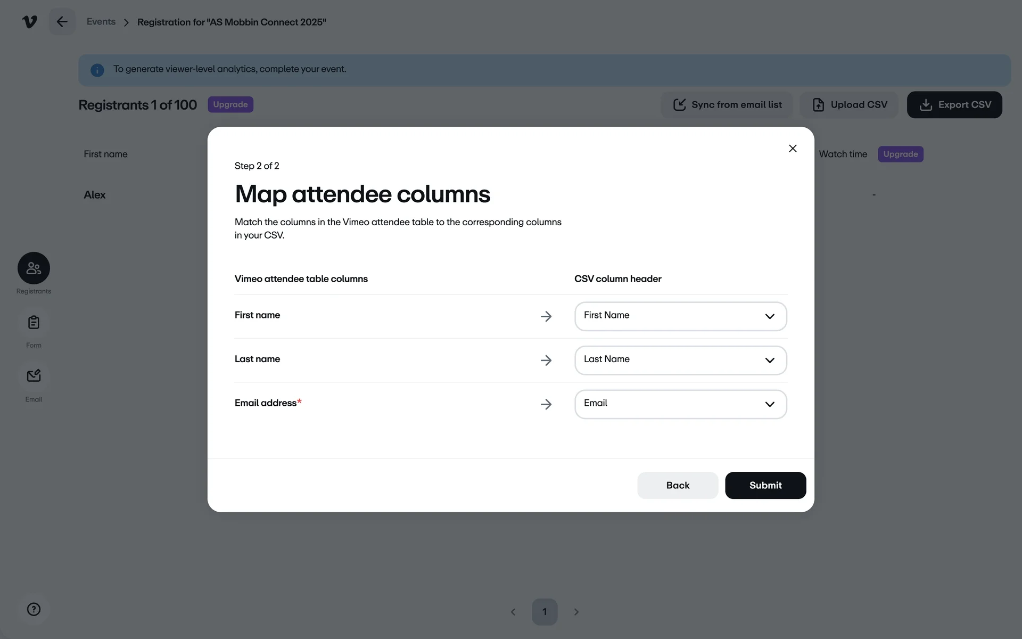Click the Events breadcrumb link
This screenshot has width=1022, height=639.
pyautogui.click(x=101, y=22)
